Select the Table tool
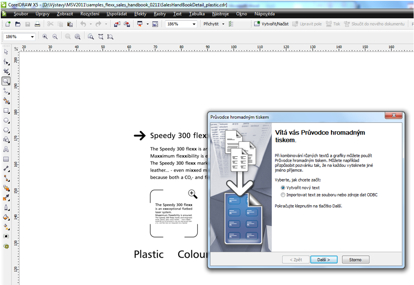The image size is (414, 285). click(x=6, y=159)
